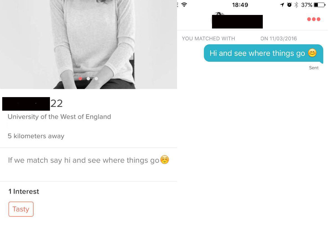Open University of the West of England text
The height and width of the screenshot is (249, 333).
coord(59,117)
